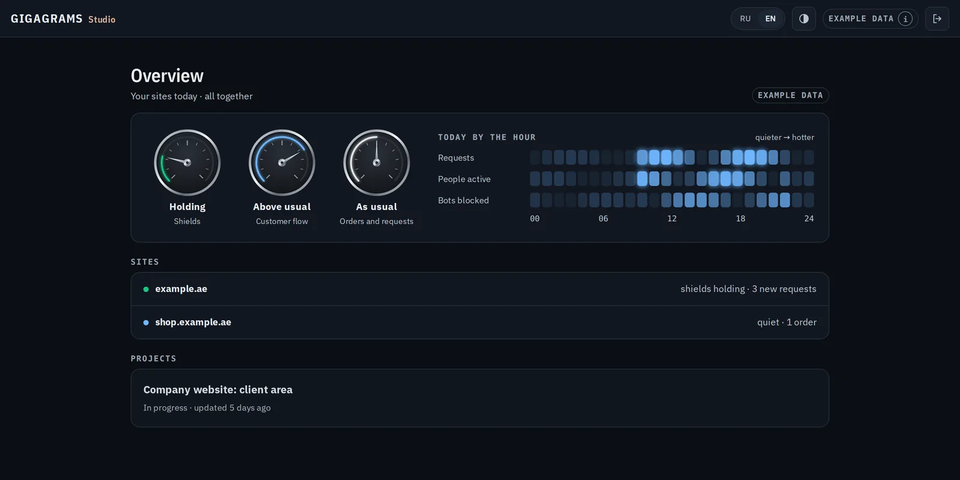Click the 'As usual' gauge label
Screen dimensions: 960x480
(377, 206)
